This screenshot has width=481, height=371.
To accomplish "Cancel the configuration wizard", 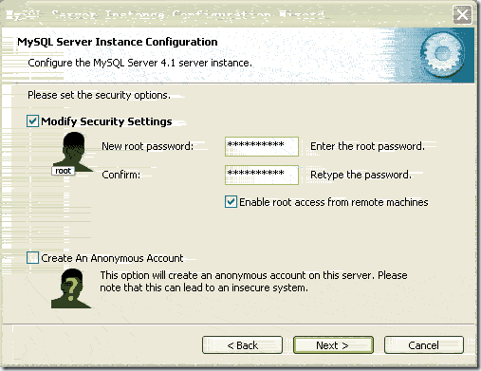I will [424, 345].
